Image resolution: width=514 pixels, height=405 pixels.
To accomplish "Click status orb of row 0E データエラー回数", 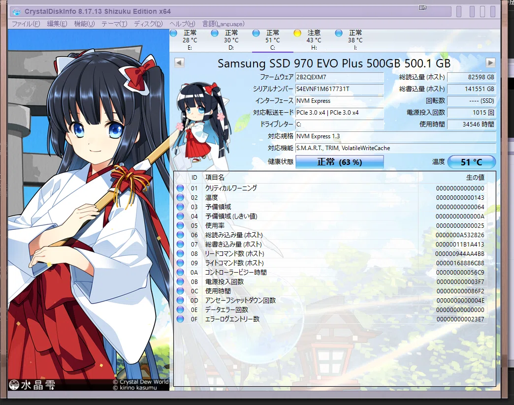I will (x=180, y=310).
